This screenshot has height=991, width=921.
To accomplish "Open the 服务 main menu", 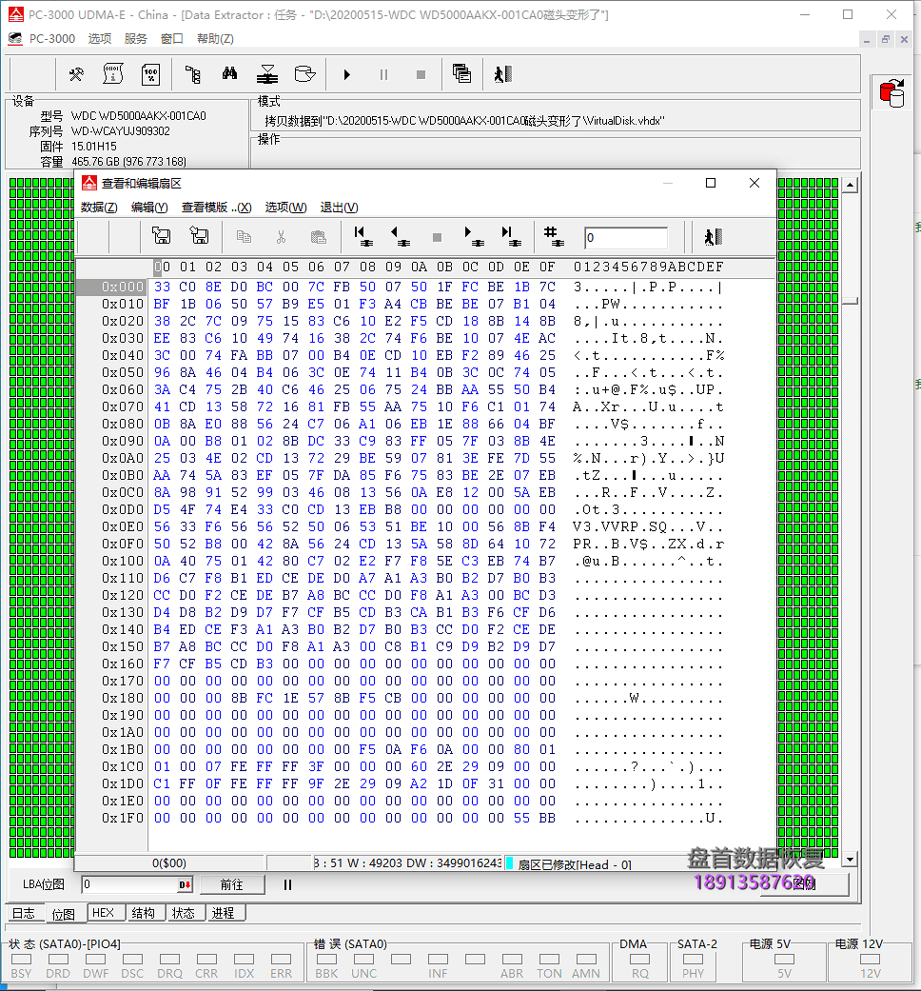I will coord(136,38).
